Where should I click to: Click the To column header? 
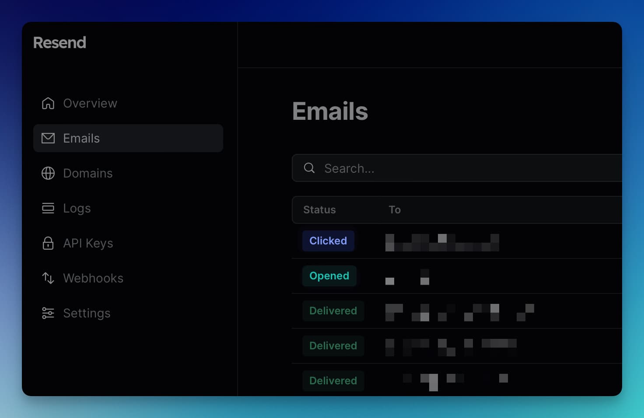[395, 210]
